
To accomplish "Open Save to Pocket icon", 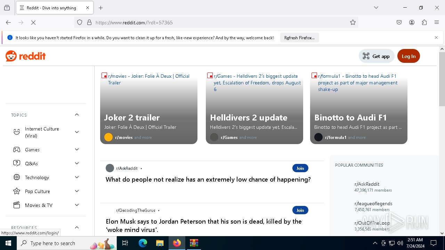I will (399, 22).
